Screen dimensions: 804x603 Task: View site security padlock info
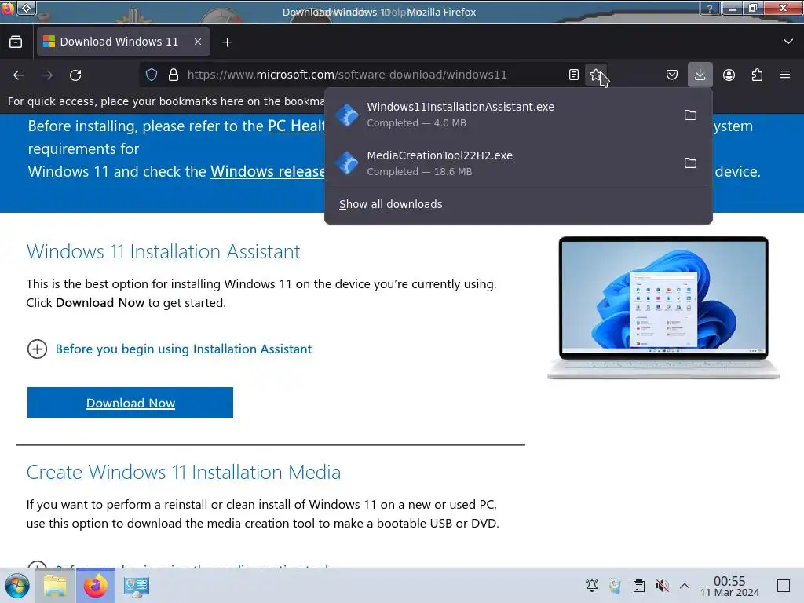pyautogui.click(x=174, y=75)
